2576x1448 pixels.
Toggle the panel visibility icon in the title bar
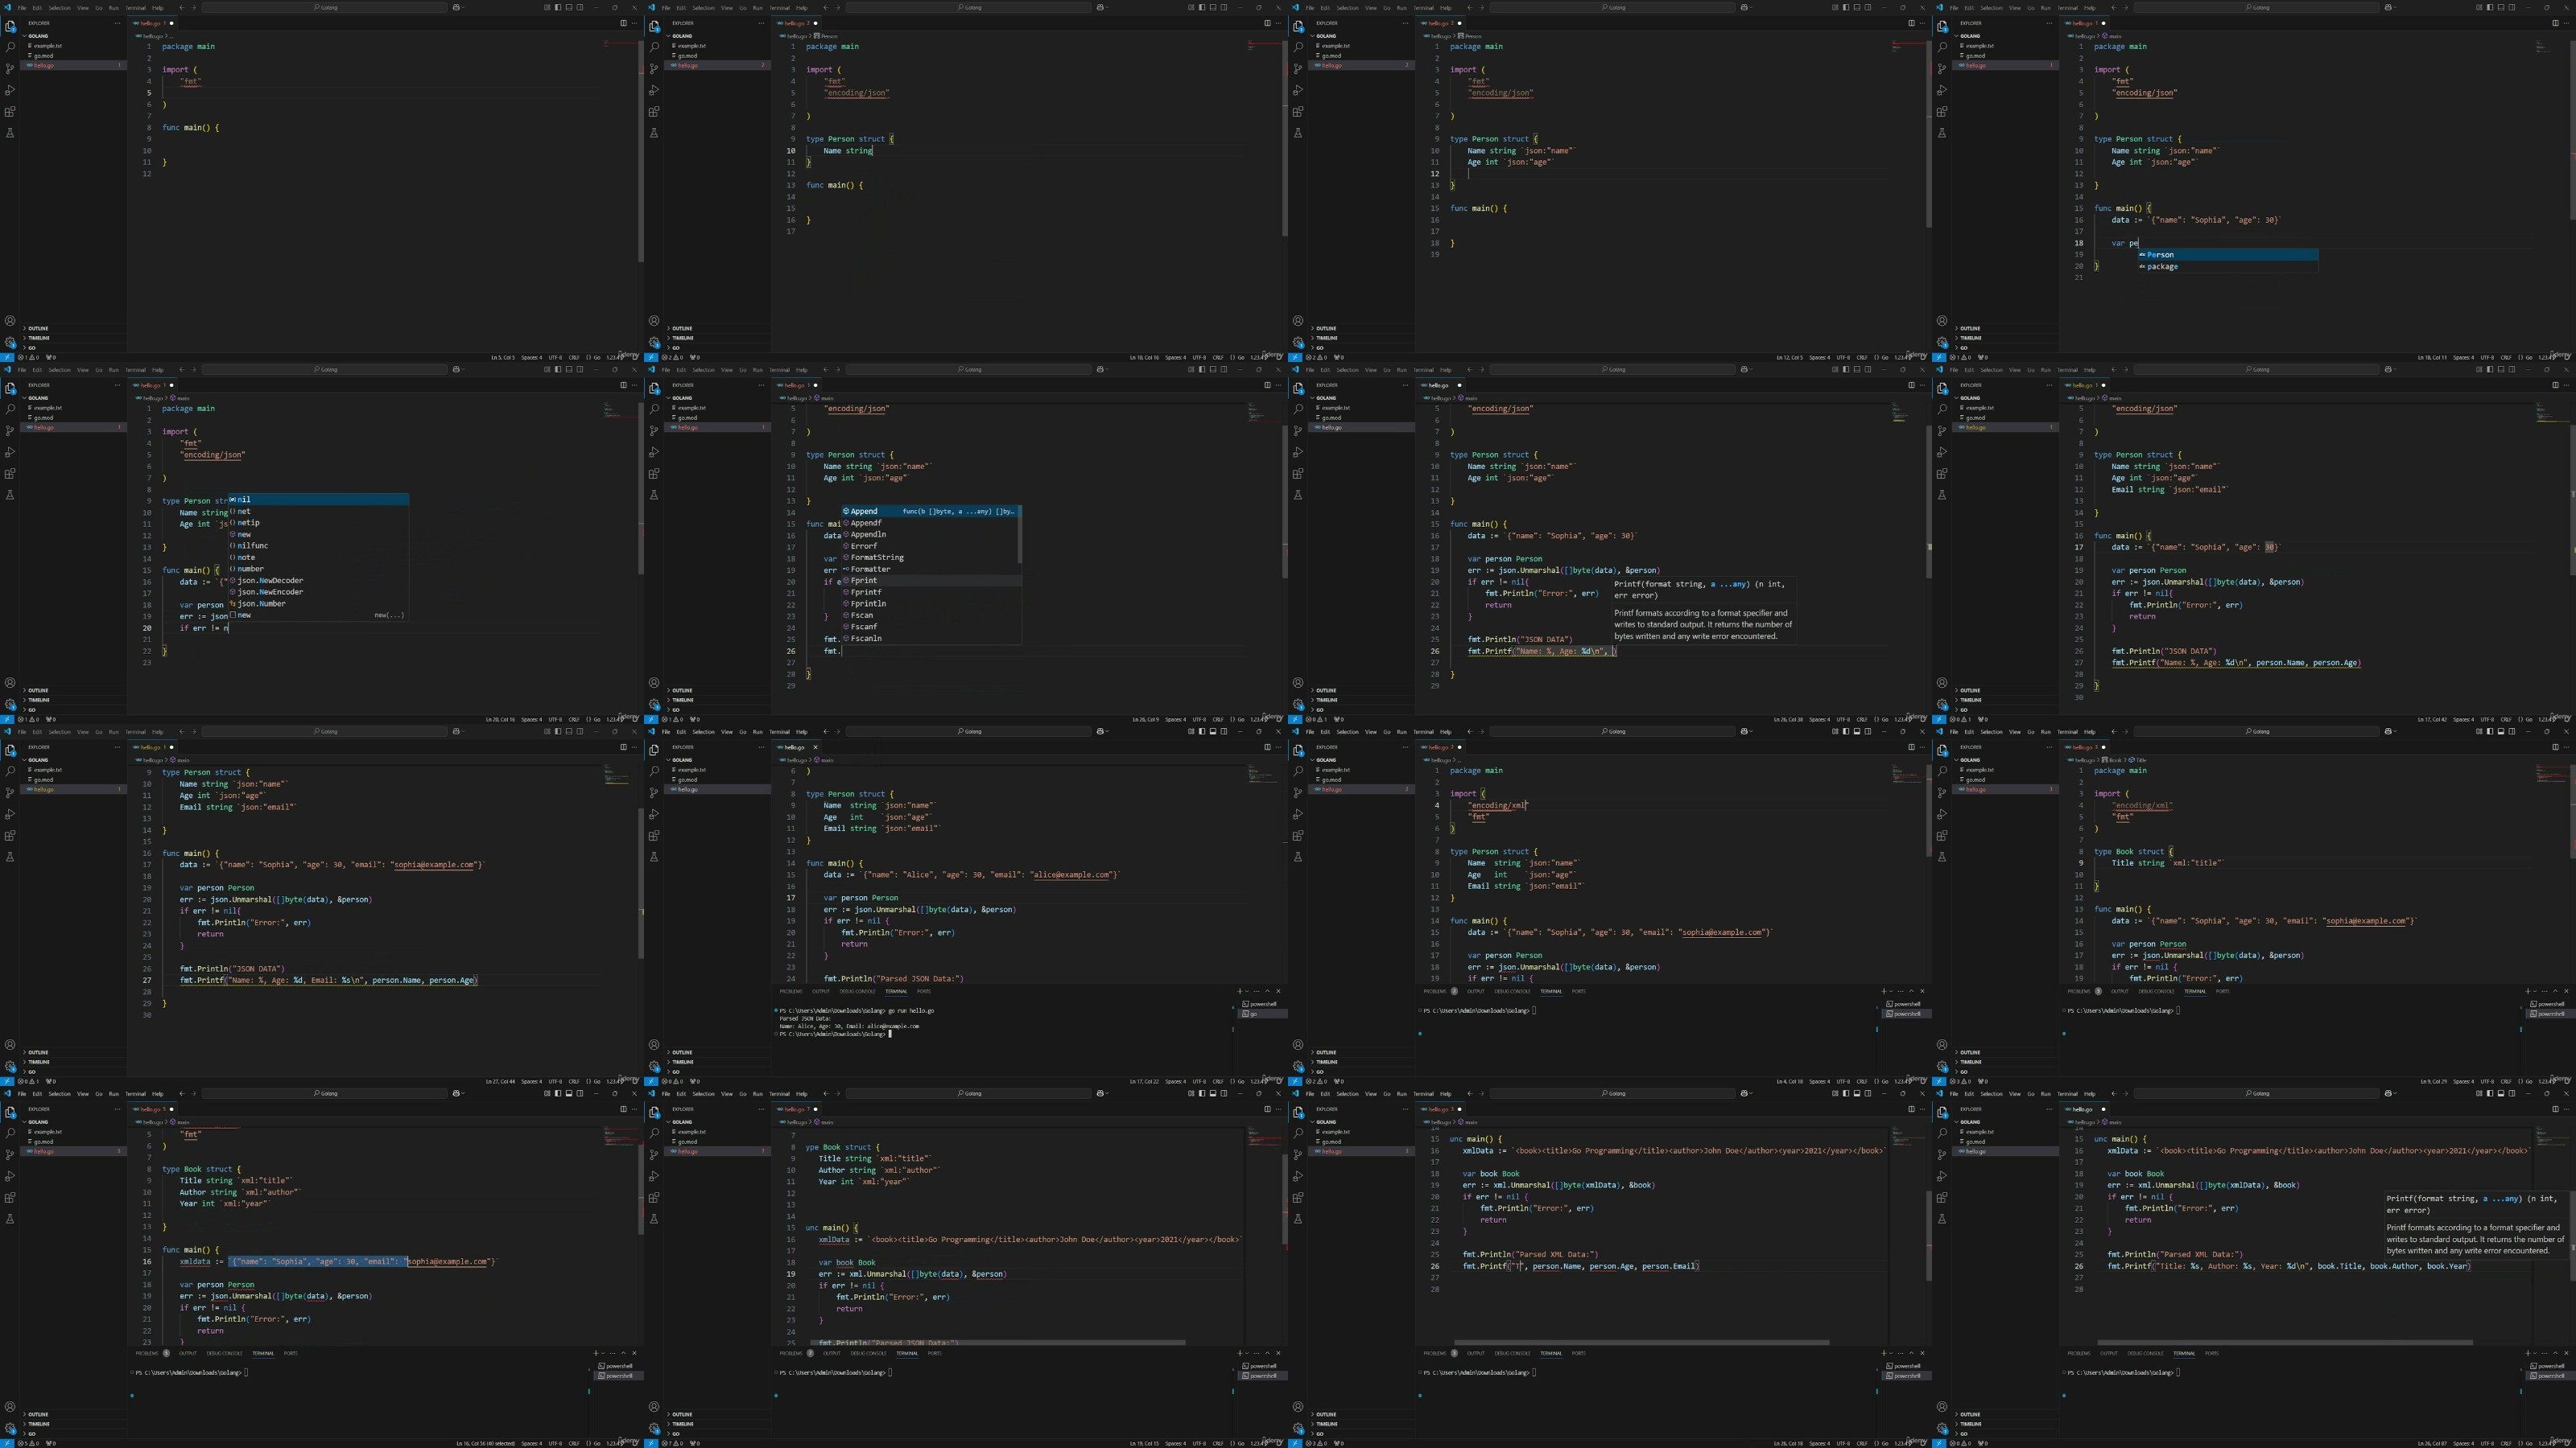tap(569, 7)
